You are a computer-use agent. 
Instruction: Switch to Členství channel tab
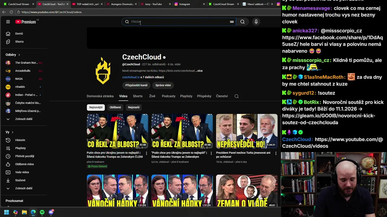pos(222,96)
